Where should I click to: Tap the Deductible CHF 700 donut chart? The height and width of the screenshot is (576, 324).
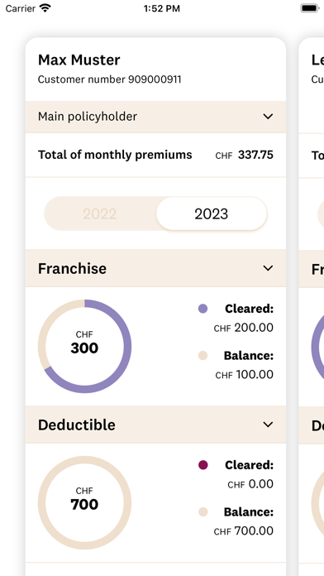[85, 503]
